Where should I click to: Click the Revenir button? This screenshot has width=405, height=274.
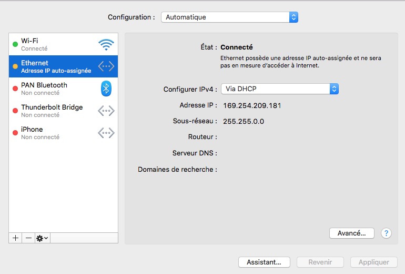tap(320, 262)
